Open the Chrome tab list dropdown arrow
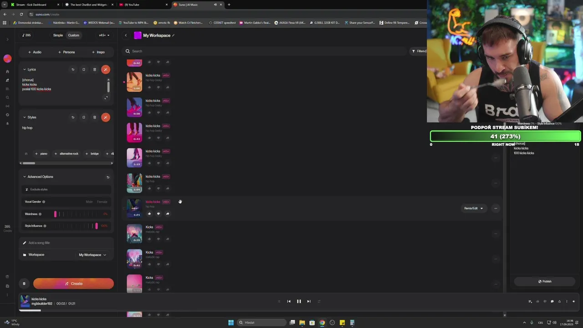 tap(5, 5)
